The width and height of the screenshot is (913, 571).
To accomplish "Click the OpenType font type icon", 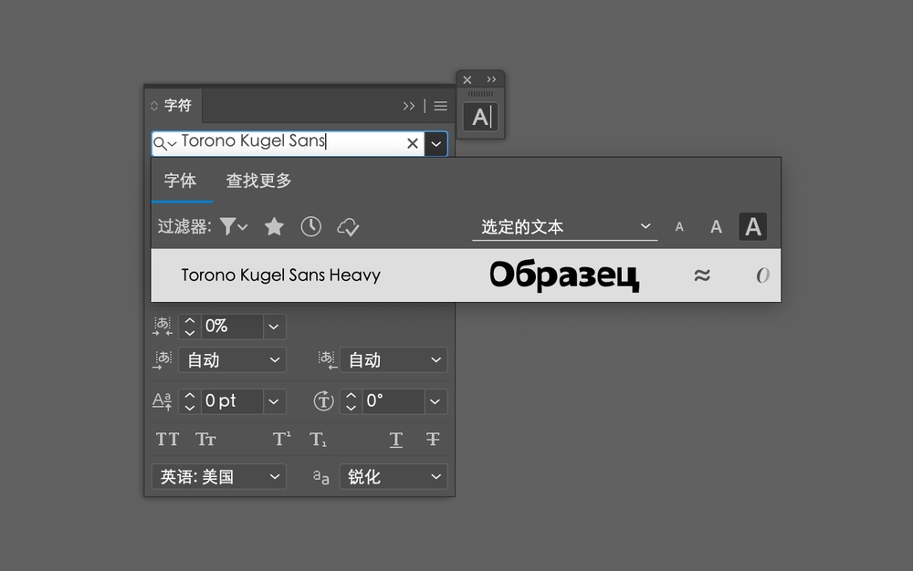I will click(762, 275).
